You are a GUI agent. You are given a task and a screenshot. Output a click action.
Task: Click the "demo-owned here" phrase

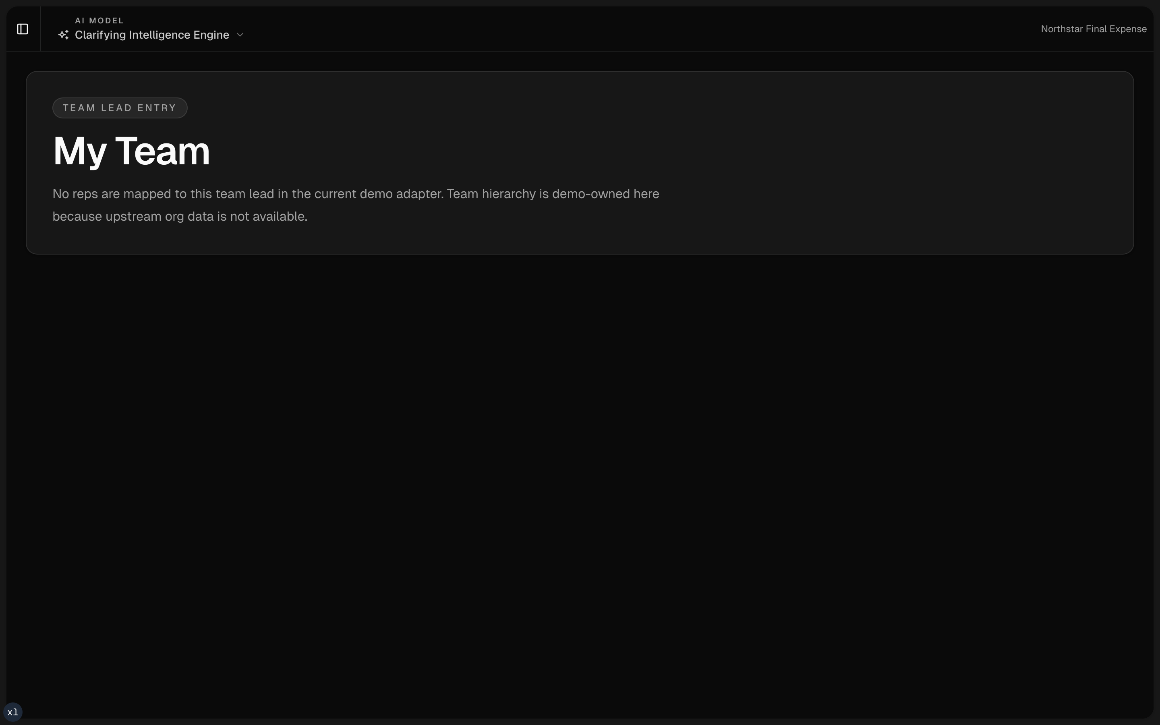(x=605, y=194)
